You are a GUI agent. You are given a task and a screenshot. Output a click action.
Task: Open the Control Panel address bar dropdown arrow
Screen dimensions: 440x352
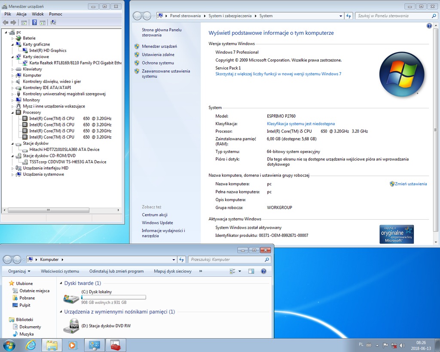(x=341, y=16)
